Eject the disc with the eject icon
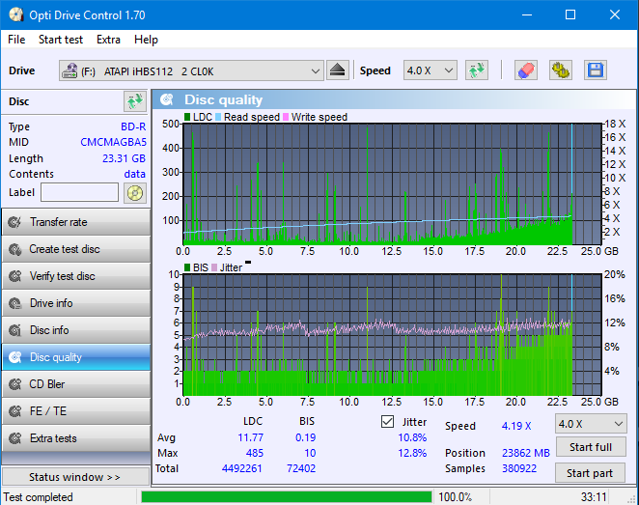 pyautogui.click(x=338, y=70)
